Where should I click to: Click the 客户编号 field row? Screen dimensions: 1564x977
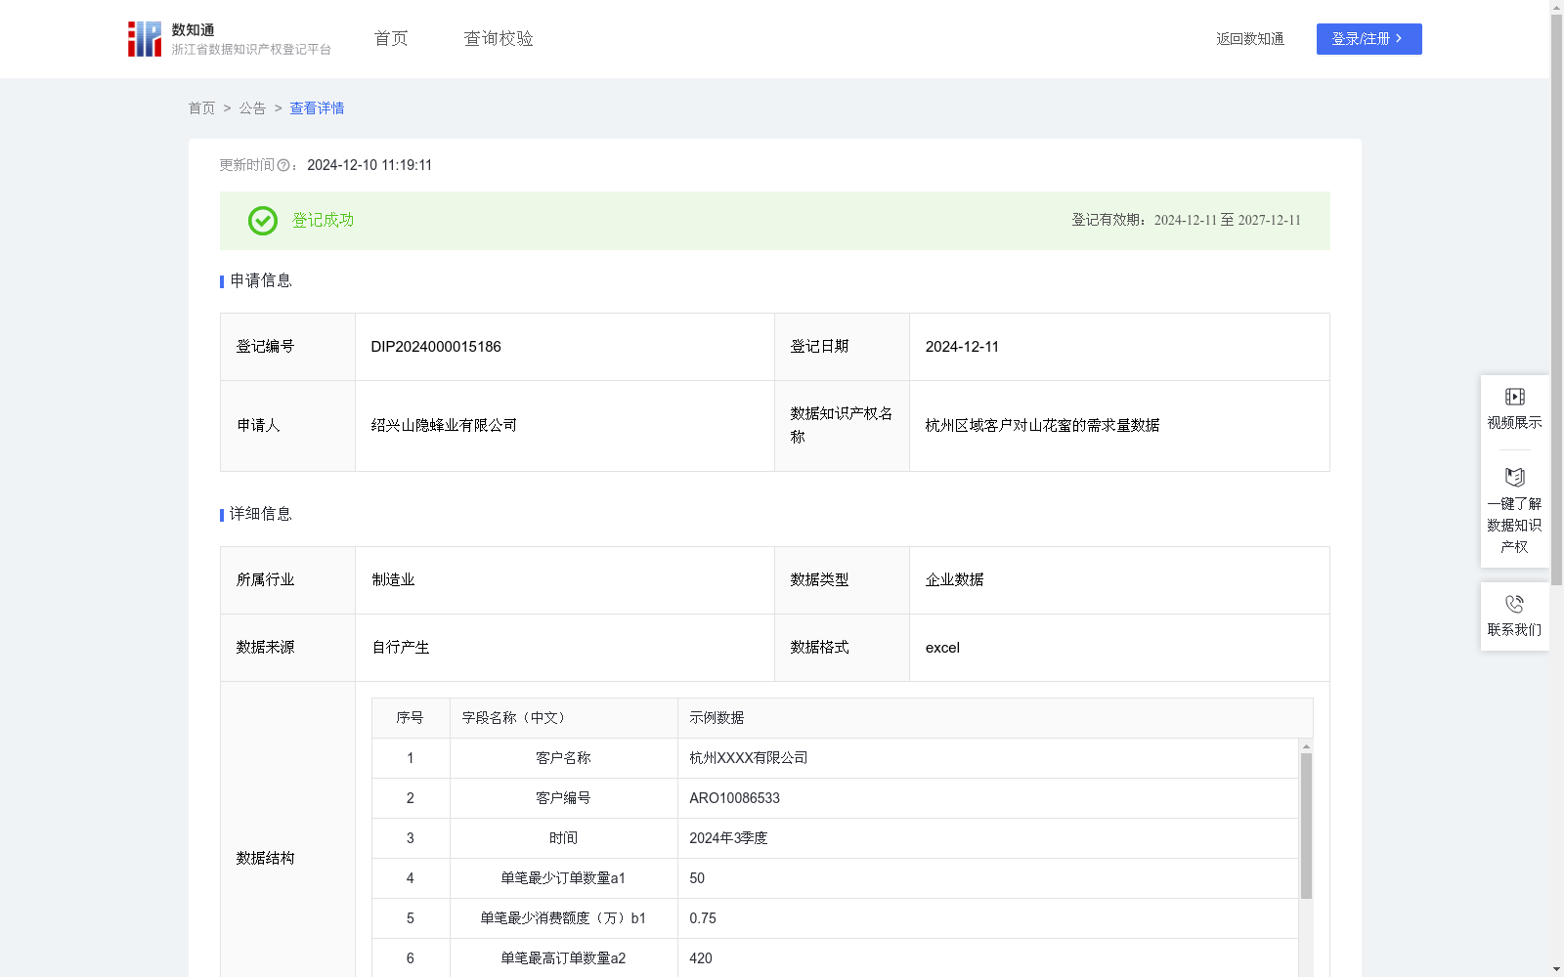[x=836, y=798]
